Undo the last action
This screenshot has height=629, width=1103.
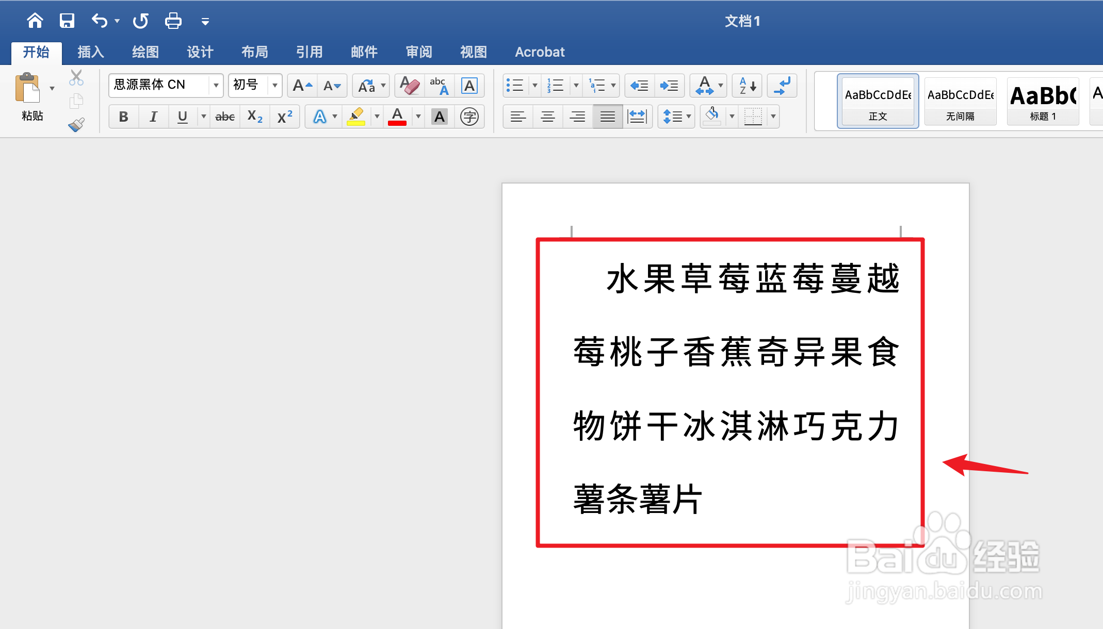click(100, 21)
